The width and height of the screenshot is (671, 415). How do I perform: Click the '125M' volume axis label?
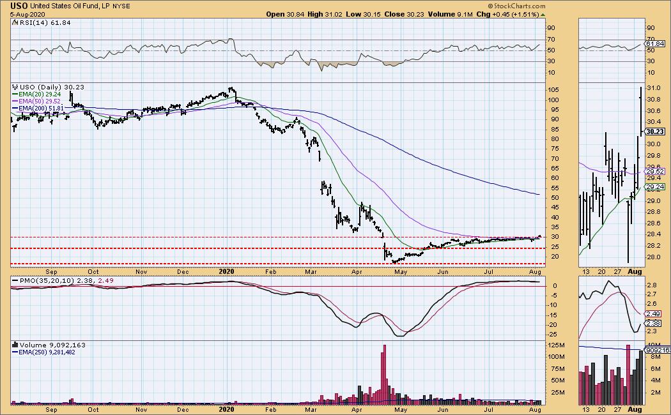557,345
